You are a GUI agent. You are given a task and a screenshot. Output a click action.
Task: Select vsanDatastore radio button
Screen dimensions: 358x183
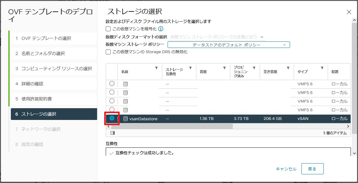tap(112, 118)
